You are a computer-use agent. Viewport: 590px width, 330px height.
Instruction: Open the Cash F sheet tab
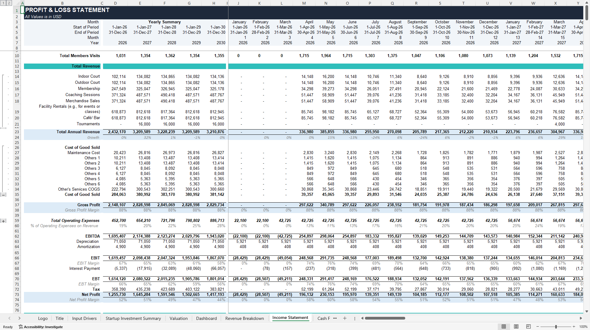click(323, 318)
